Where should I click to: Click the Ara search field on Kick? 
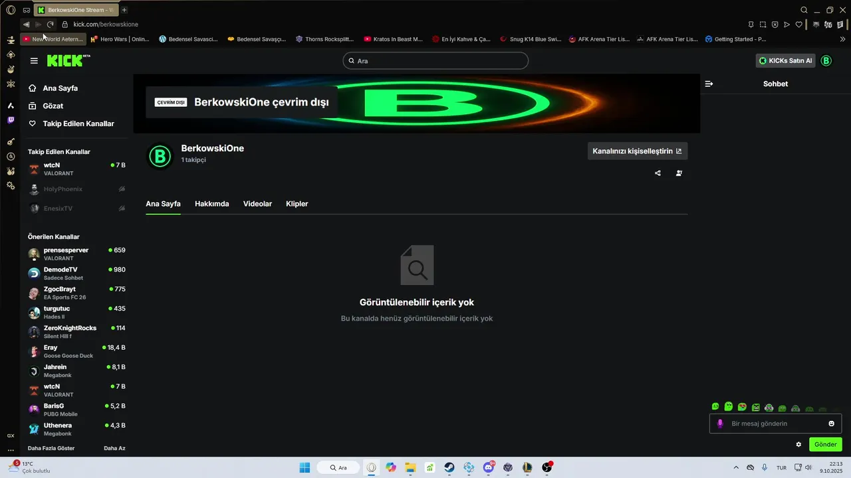(435, 60)
